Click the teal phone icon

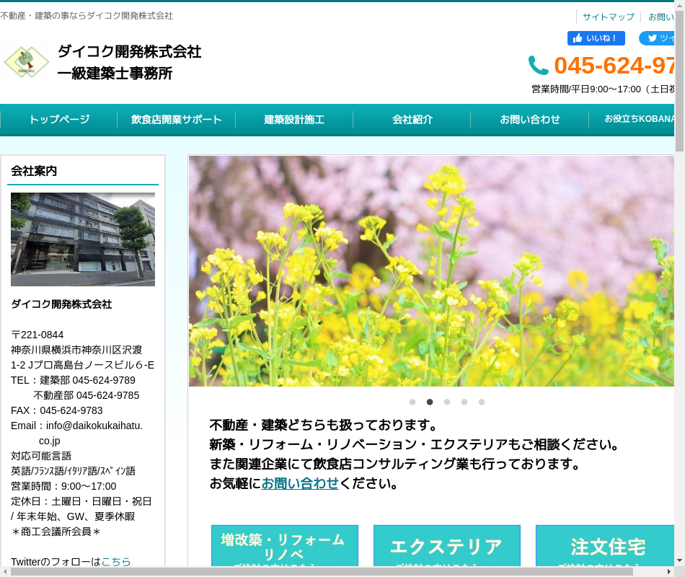pos(538,66)
